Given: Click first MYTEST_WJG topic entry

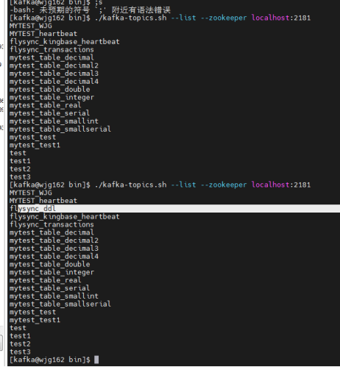Looking at the screenshot, I should click(31, 26).
